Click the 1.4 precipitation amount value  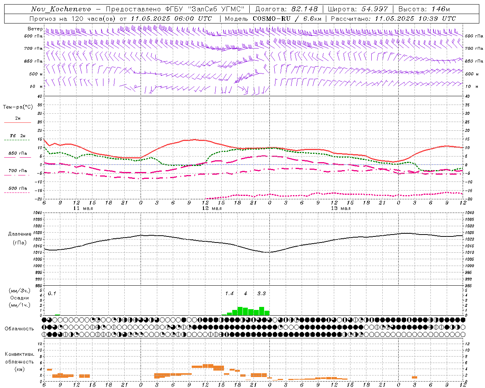229,294
